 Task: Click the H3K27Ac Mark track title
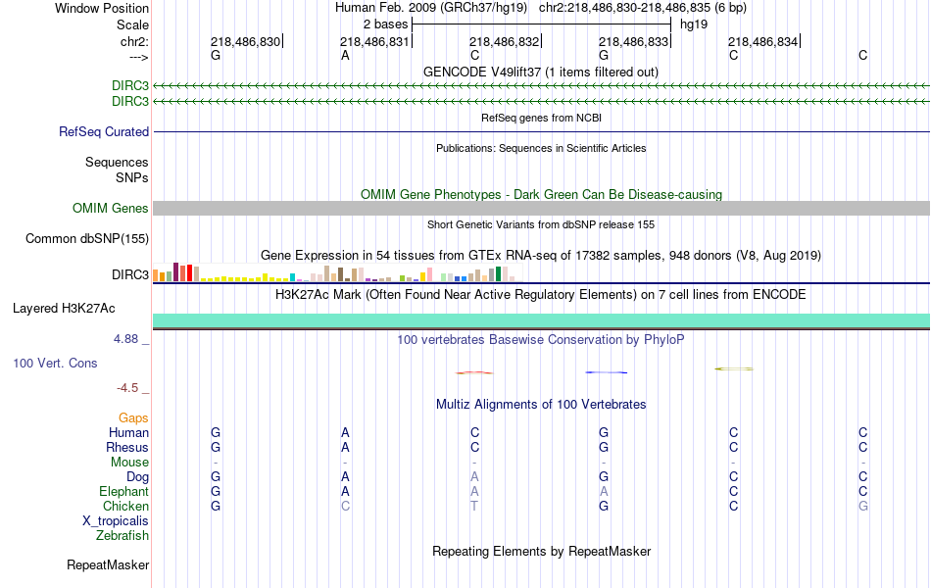click(541, 295)
